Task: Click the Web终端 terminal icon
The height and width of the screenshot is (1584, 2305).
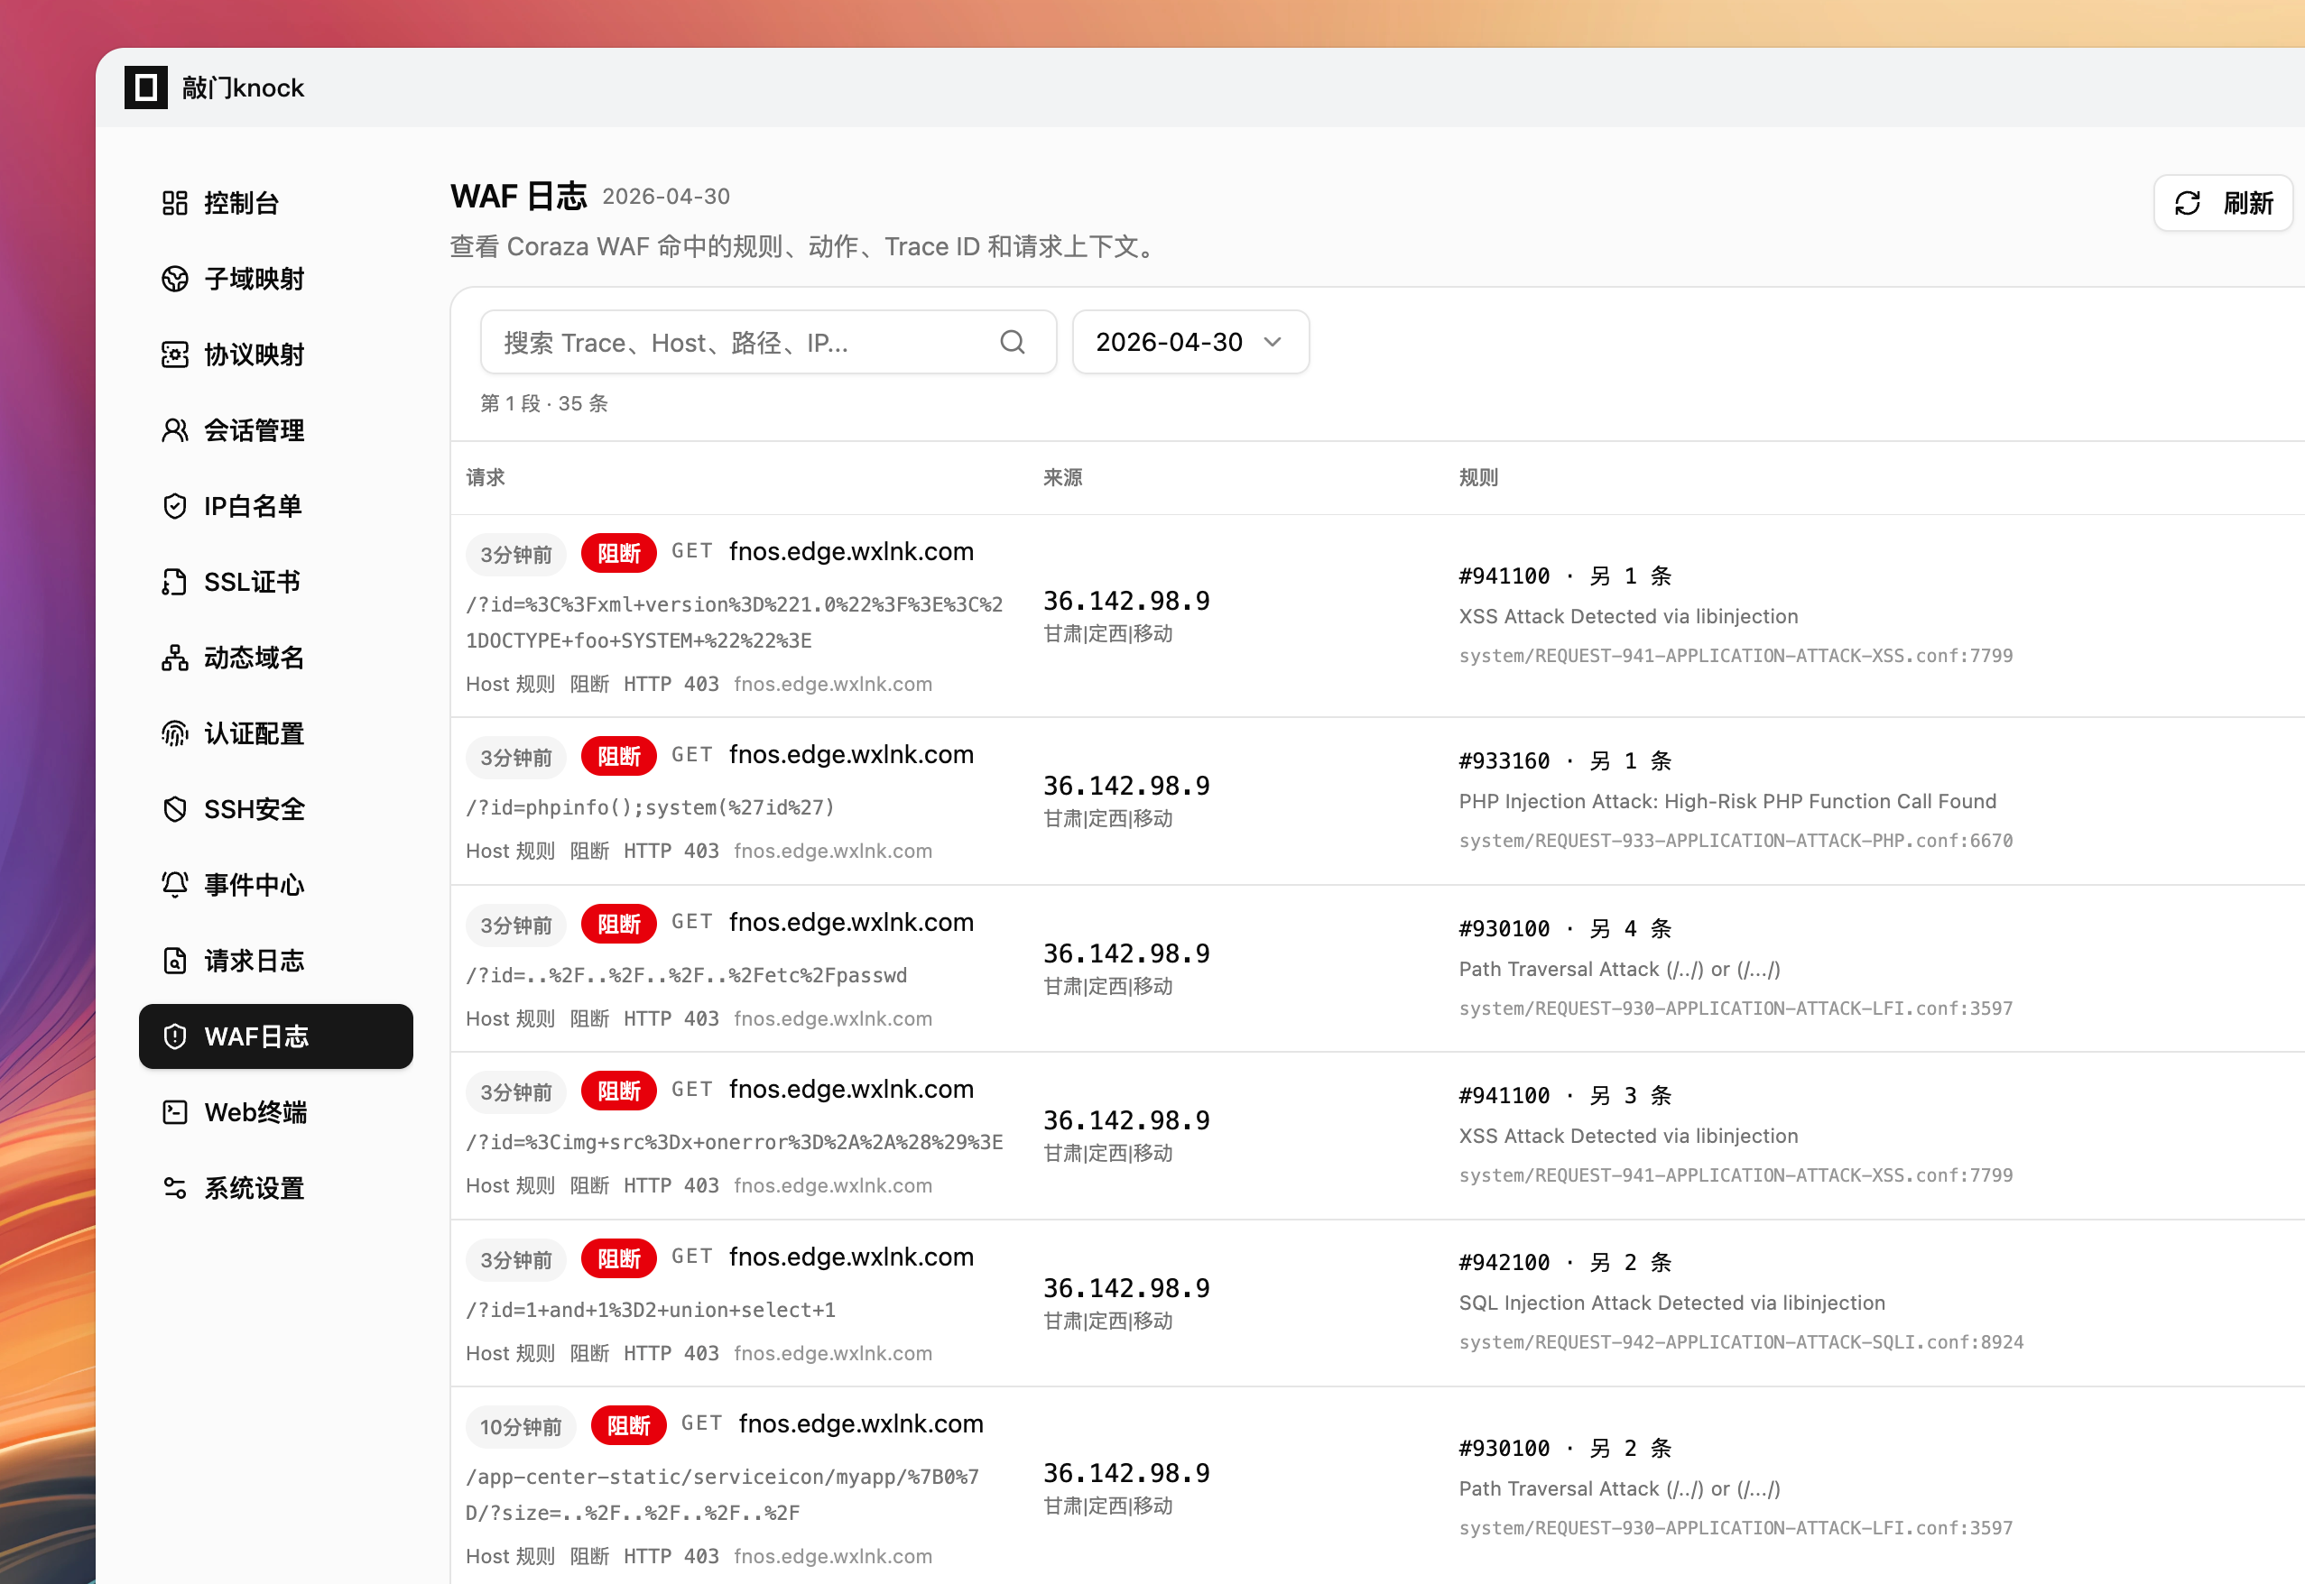Action: (x=175, y=1112)
